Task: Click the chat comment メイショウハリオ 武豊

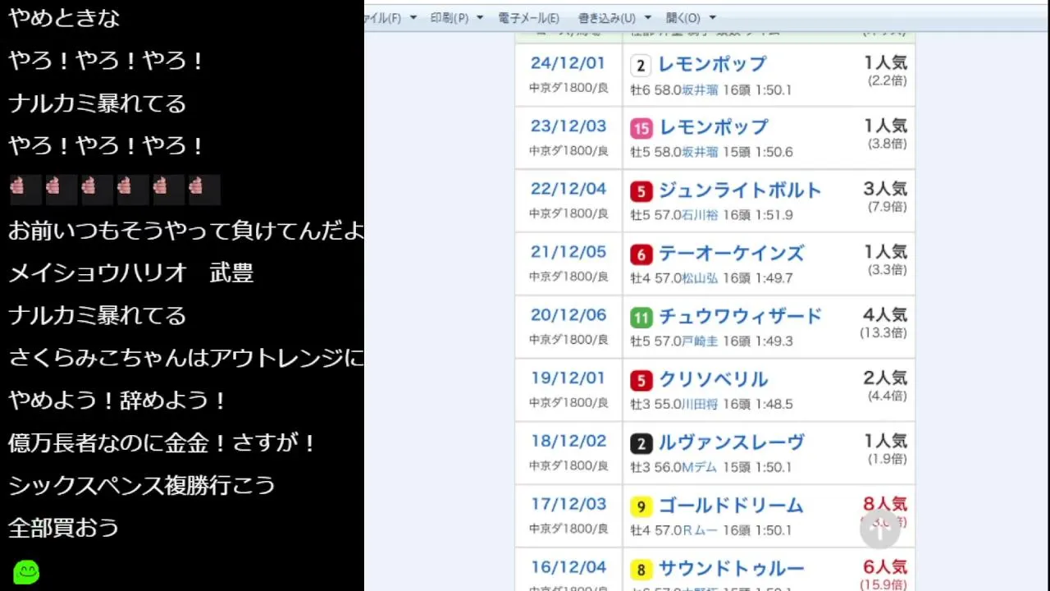Action: point(131,273)
